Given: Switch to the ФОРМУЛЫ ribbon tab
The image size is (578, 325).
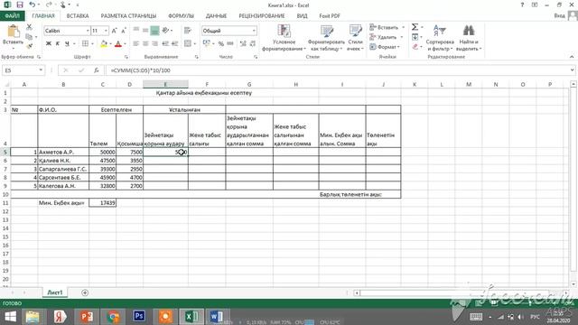Looking at the screenshot, I should 181,16.
